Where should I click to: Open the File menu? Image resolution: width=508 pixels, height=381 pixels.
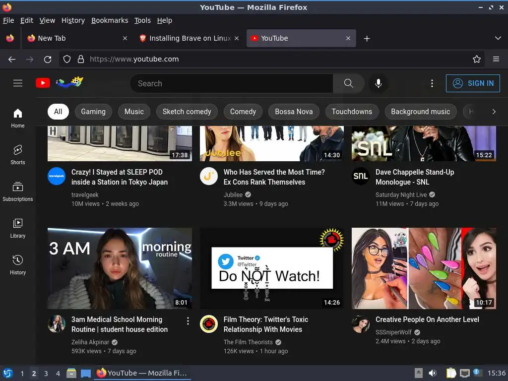pos(8,20)
